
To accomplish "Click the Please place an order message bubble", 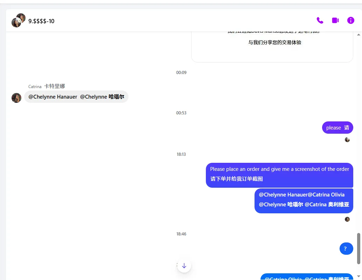I will (279, 175).
